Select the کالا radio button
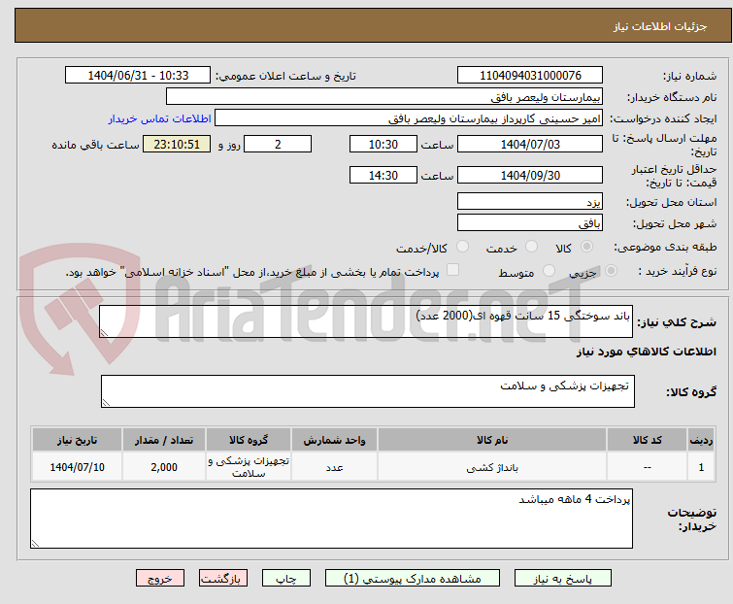This screenshot has width=733, height=604. tap(586, 247)
